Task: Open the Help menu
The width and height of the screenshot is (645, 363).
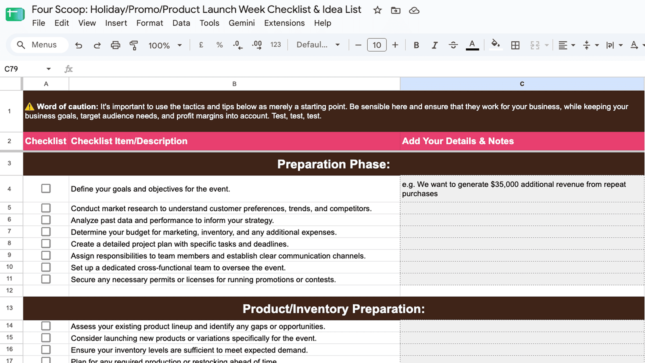Action: click(322, 23)
